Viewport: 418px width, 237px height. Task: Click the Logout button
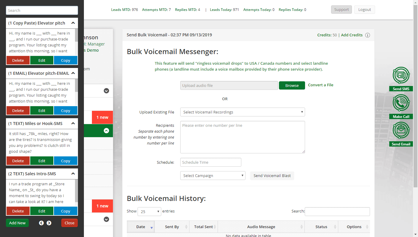click(x=365, y=9)
